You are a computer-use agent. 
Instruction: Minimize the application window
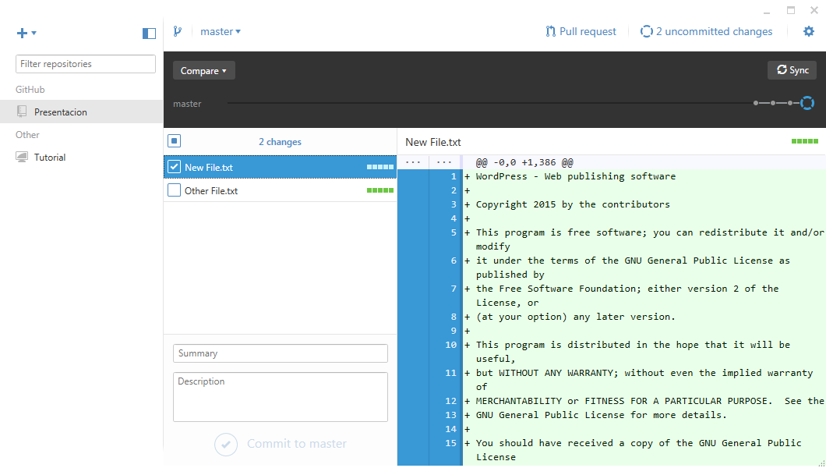point(767,12)
